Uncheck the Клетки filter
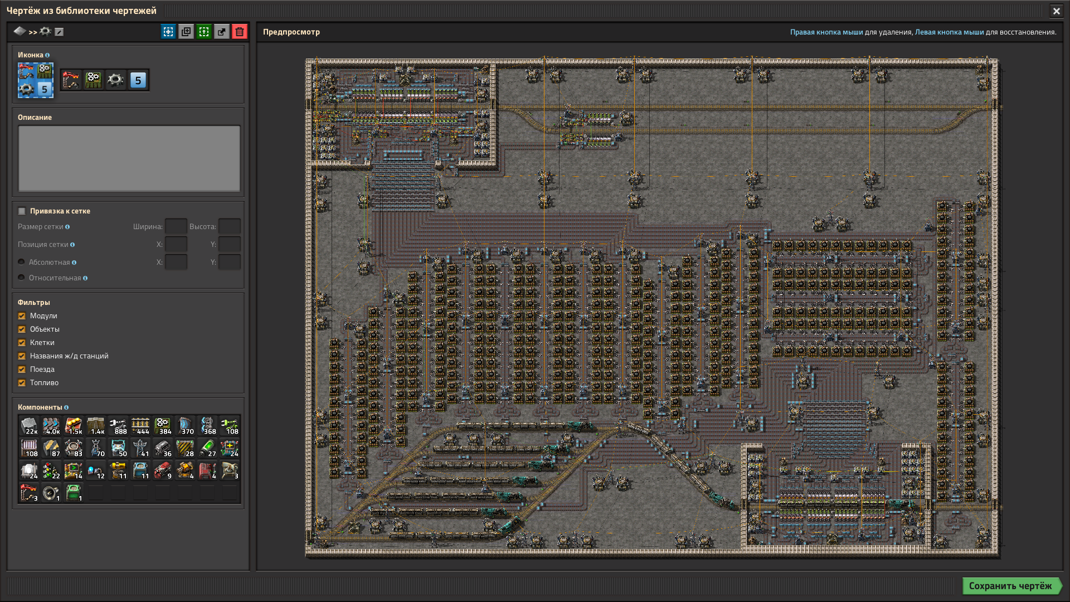This screenshot has width=1070, height=602. 22,343
